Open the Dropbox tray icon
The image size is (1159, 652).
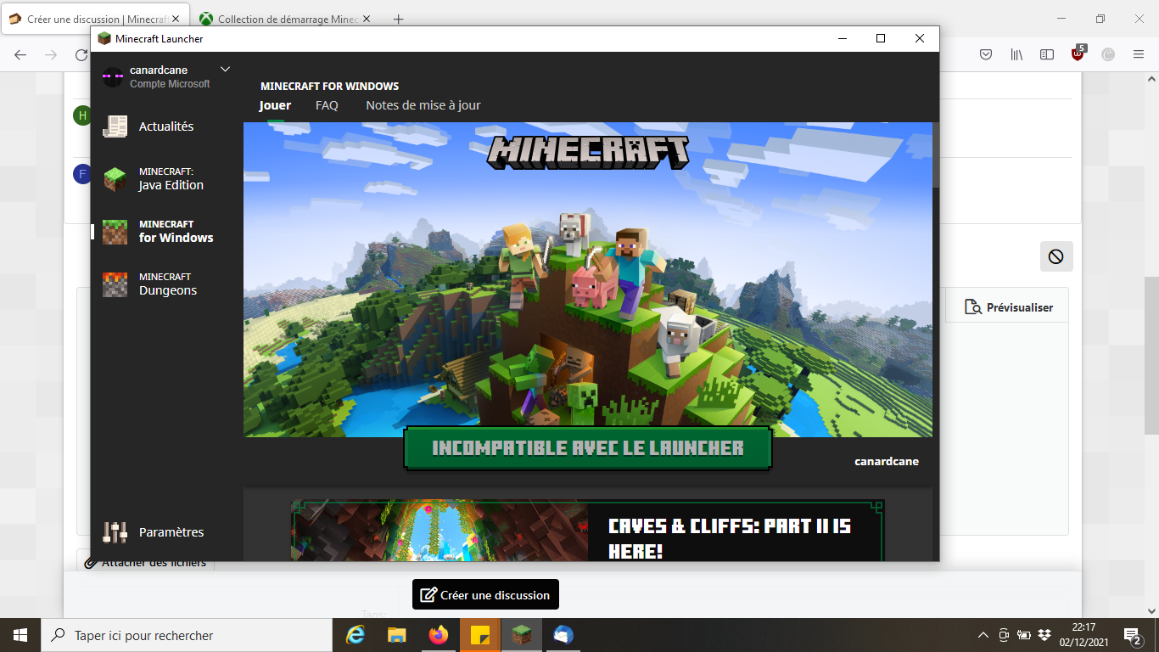pos(1044,635)
